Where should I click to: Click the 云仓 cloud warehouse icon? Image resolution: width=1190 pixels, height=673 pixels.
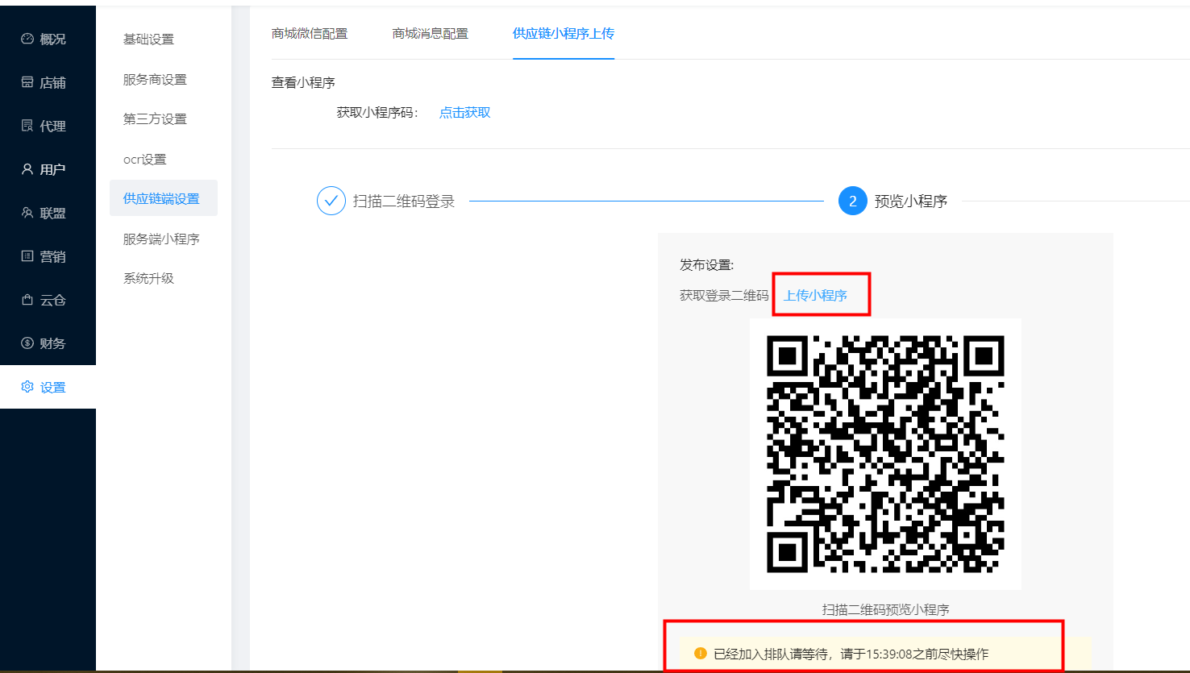click(x=27, y=300)
